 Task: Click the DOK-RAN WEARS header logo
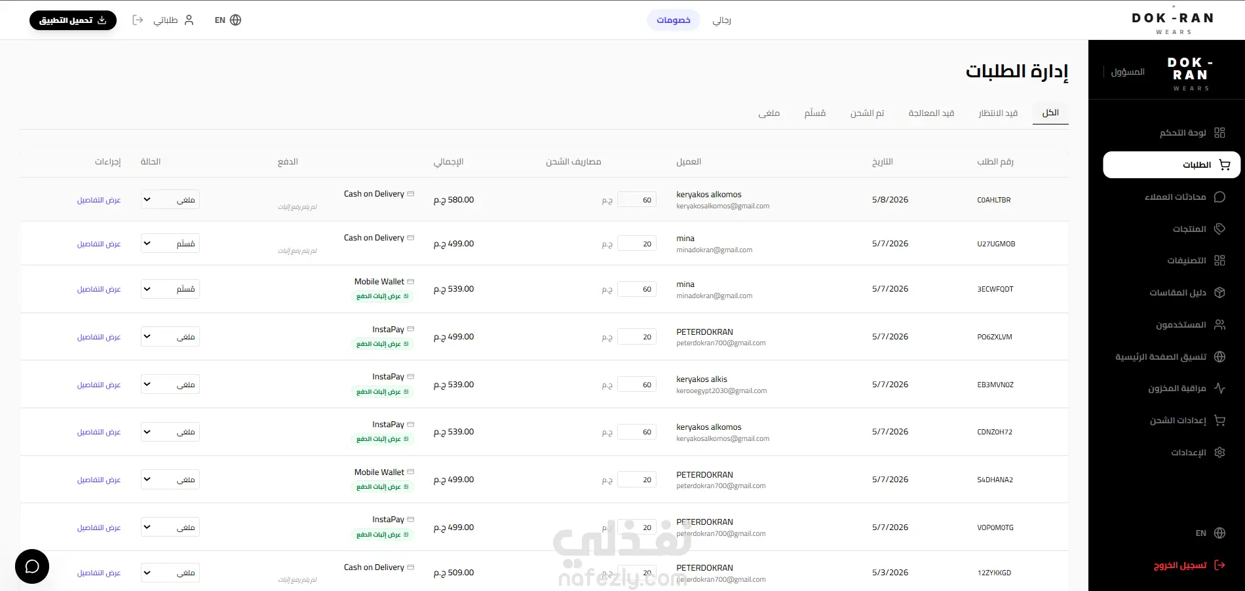[1173, 22]
